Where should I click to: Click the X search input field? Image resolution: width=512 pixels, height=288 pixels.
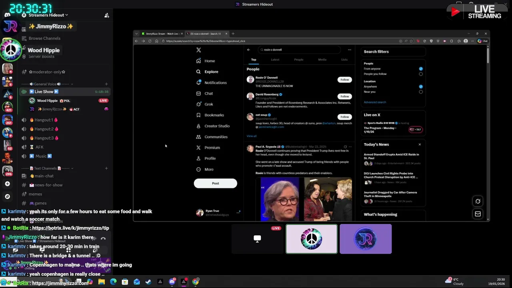click(x=299, y=50)
